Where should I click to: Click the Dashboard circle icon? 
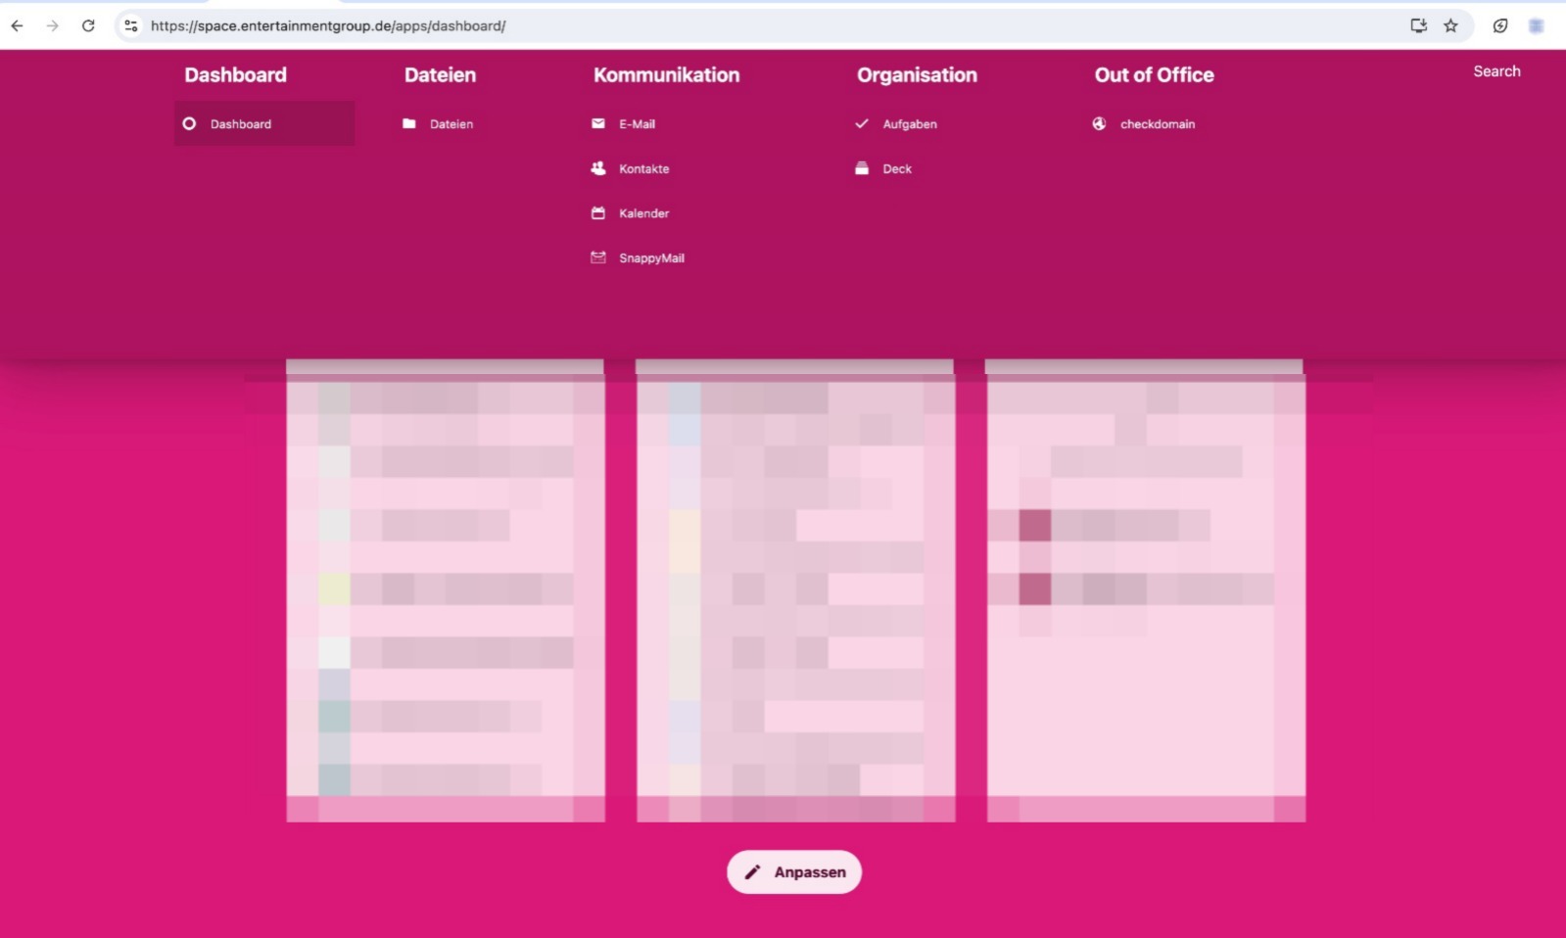click(x=189, y=123)
